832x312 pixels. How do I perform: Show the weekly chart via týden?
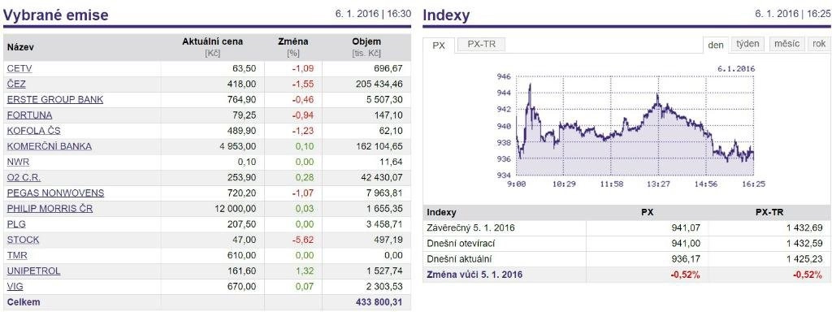click(747, 44)
